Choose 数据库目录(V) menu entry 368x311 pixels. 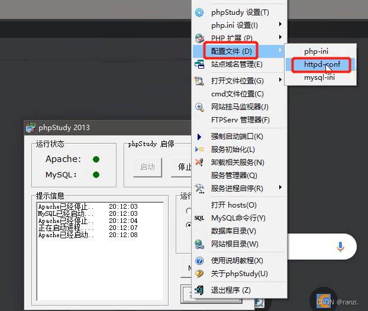click(240, 231)
